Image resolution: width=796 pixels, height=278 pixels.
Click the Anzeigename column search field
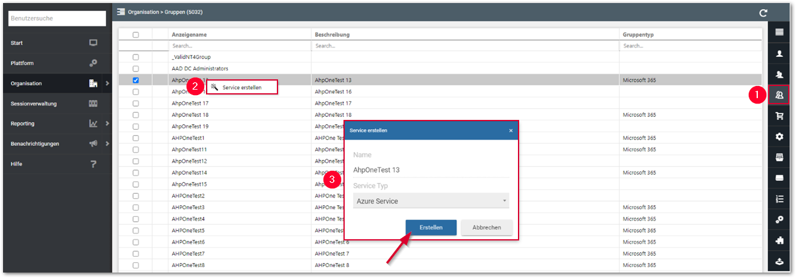pyautogui.click(x=240, y=45)
